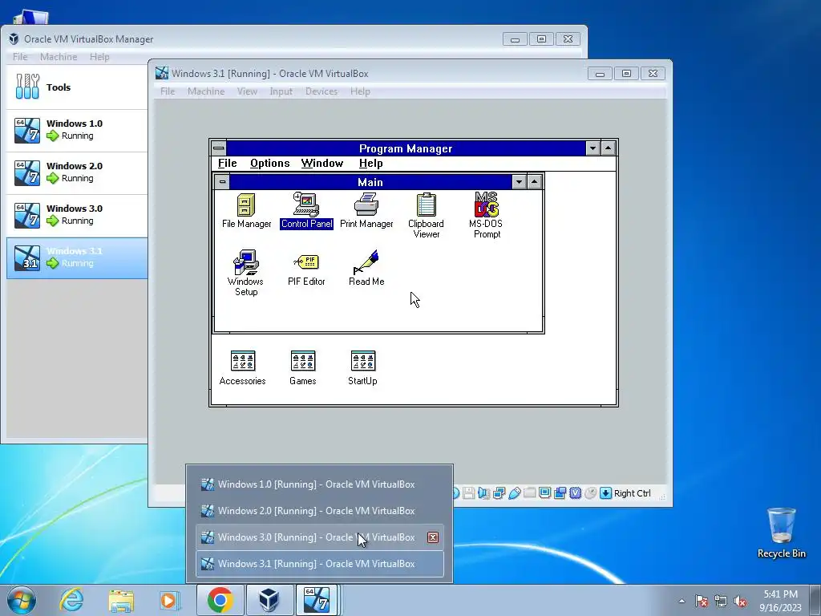This screenshot has width=821, height=616.
Task: Switch to Windows 3.0 window in taskbar list
Action: 319,537
